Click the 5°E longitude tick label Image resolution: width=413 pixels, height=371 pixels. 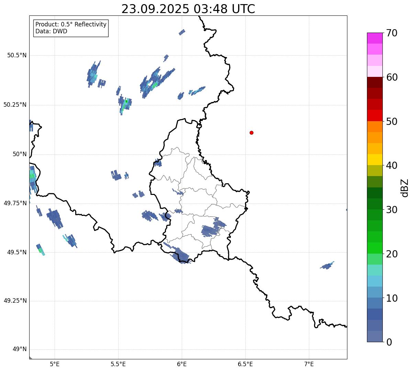click(x=55, y=364)
